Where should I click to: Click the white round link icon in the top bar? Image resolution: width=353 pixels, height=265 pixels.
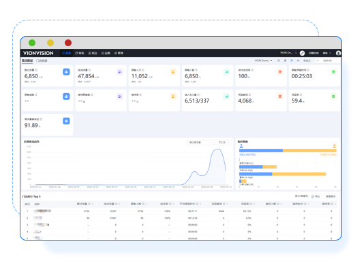pos(302,53)
